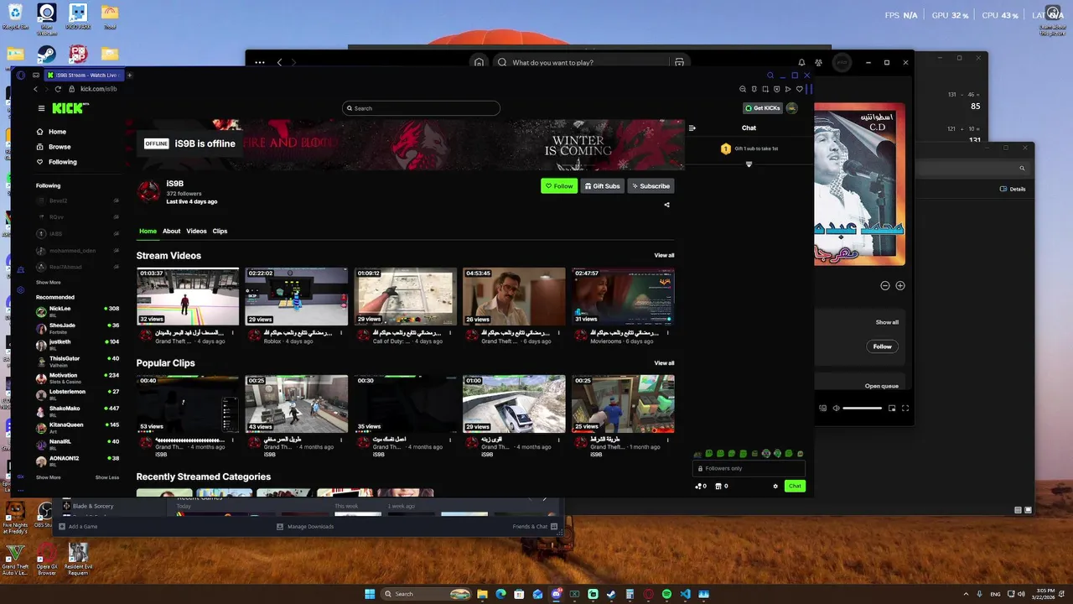View all Stream Videos
This screenshot has width=1073, height=604.
pos(664,255)
